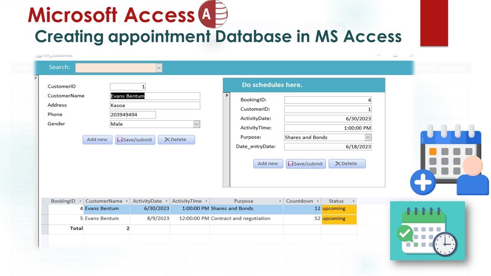
Task: Click time cell 12:00:00 PM
Action: [x=190, y=219]
